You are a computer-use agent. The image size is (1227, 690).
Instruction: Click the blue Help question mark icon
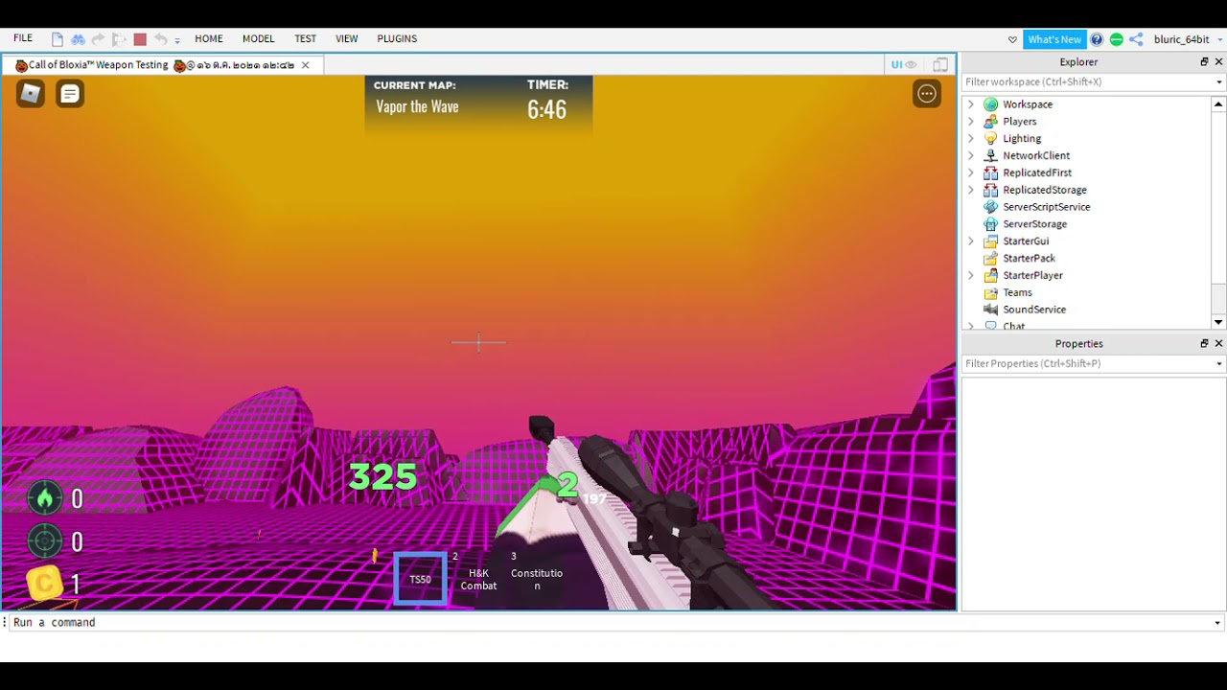(x=1097, y=39)
